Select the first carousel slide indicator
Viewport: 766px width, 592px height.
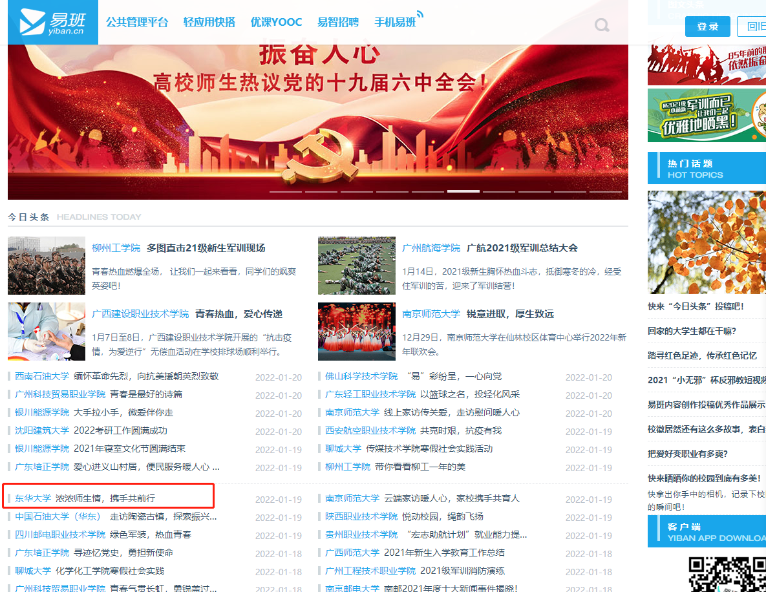(x=285, y=191)
